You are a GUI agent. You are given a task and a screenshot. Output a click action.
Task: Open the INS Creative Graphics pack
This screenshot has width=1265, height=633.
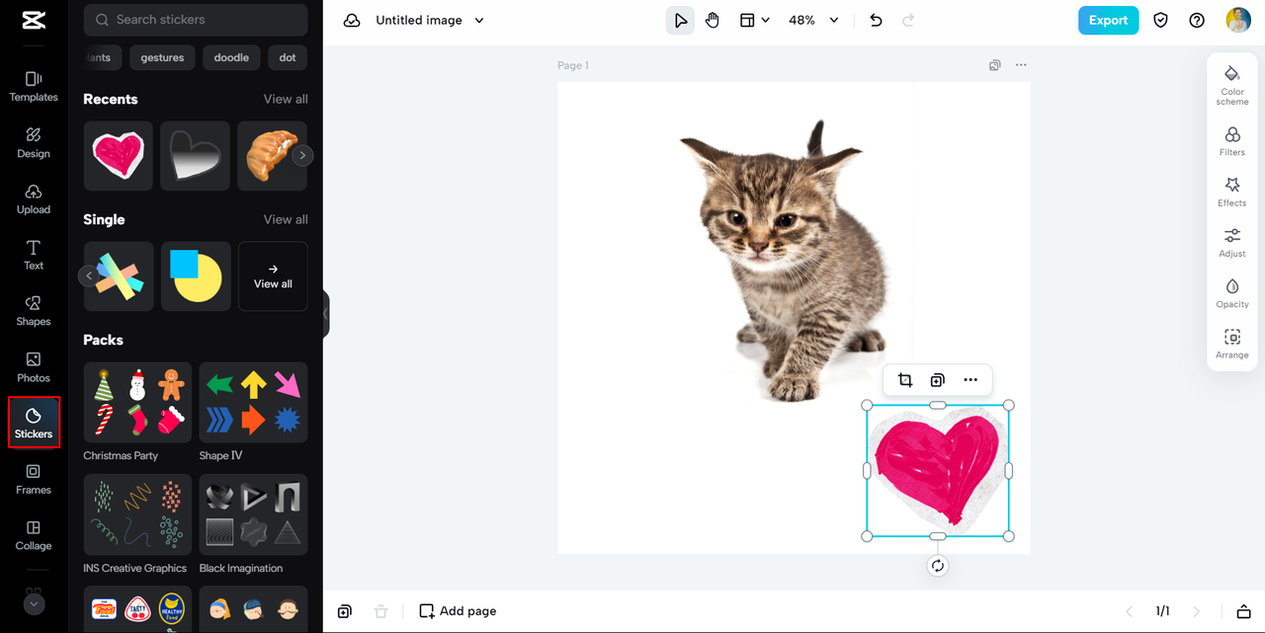click(138, 514)
